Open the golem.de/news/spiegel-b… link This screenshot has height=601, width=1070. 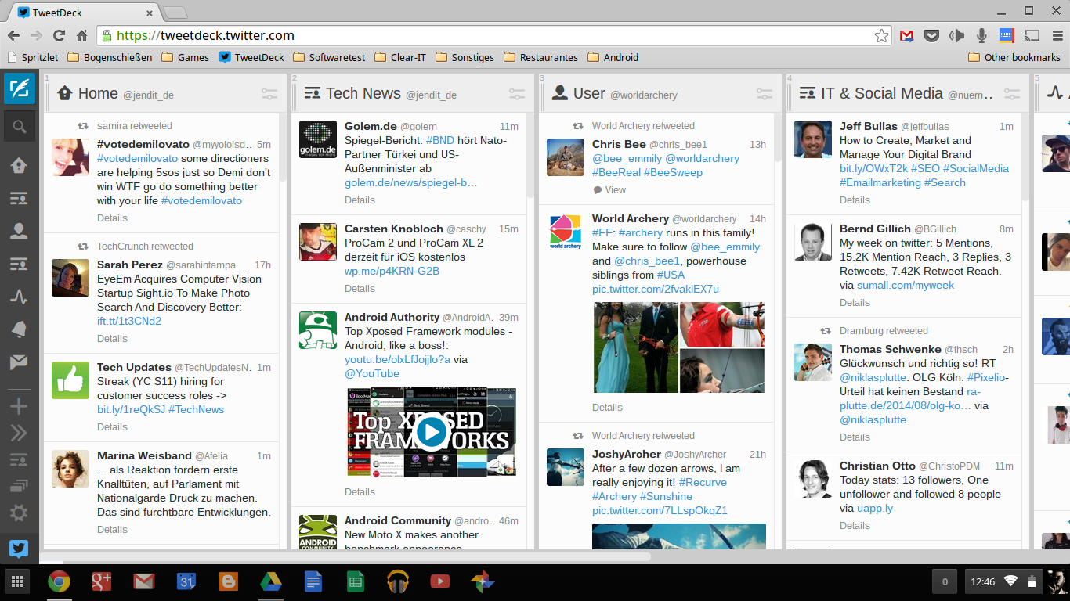pyautogui.click(x=410, y=183)
